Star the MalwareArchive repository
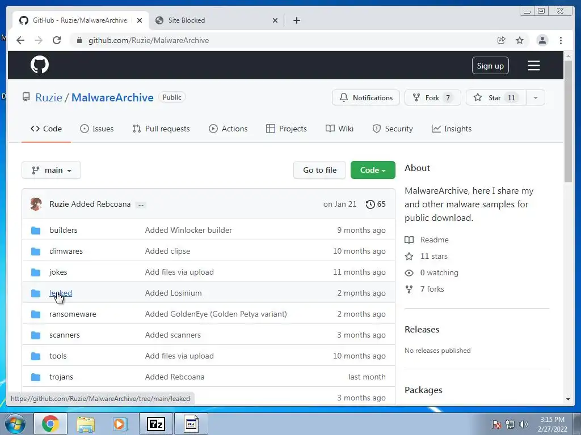The height and width of the screenshot is (435, 581). click(496, 97)
